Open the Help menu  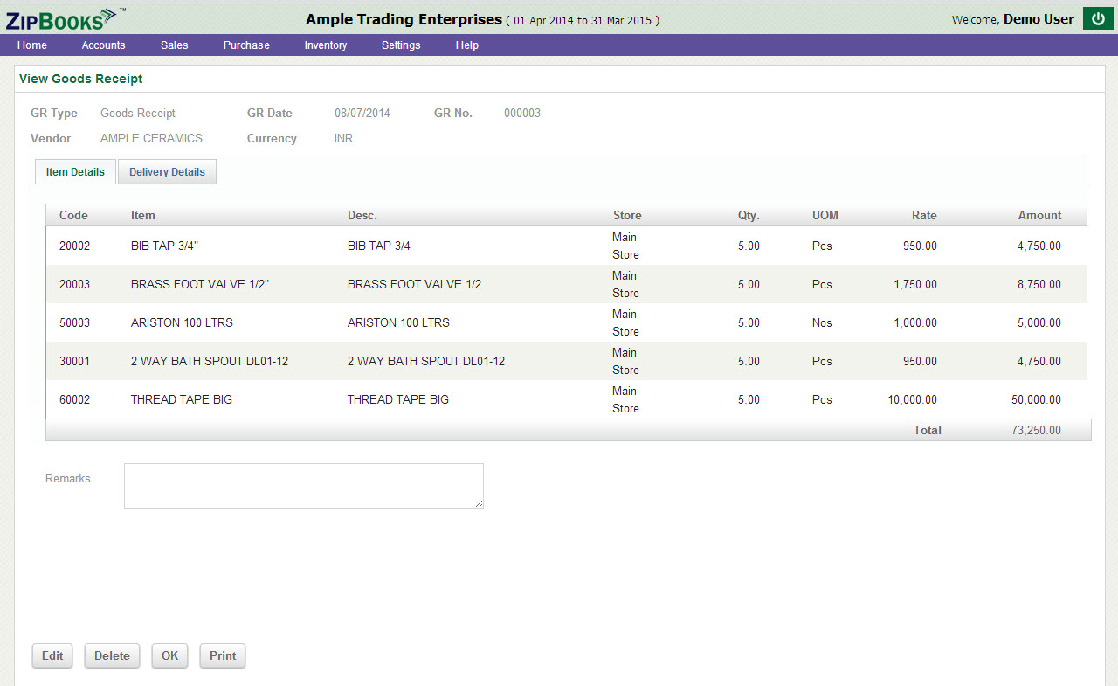(466, 45)
